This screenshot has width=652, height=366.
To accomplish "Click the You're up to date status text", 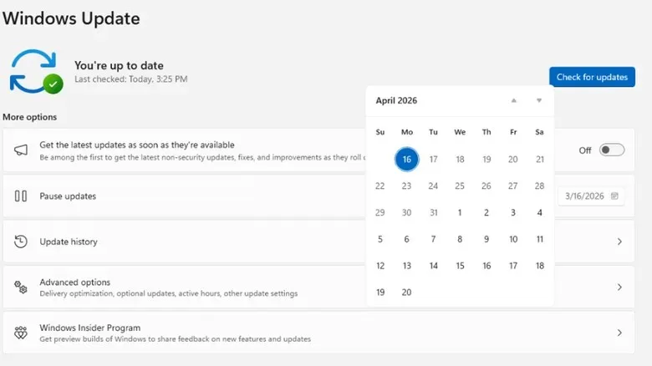I will [x=119, y=66].
